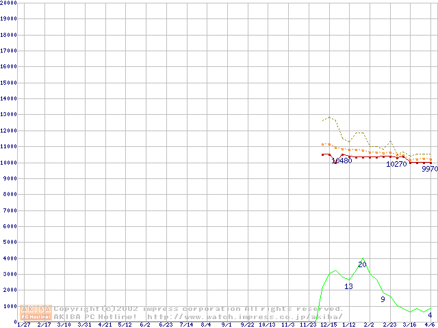The height and width of the screenshot is (328, 438).
Task: Click the first red line data point
Action: click(323, 154)
